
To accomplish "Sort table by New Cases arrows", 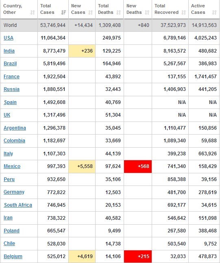I will coord(91,12).
